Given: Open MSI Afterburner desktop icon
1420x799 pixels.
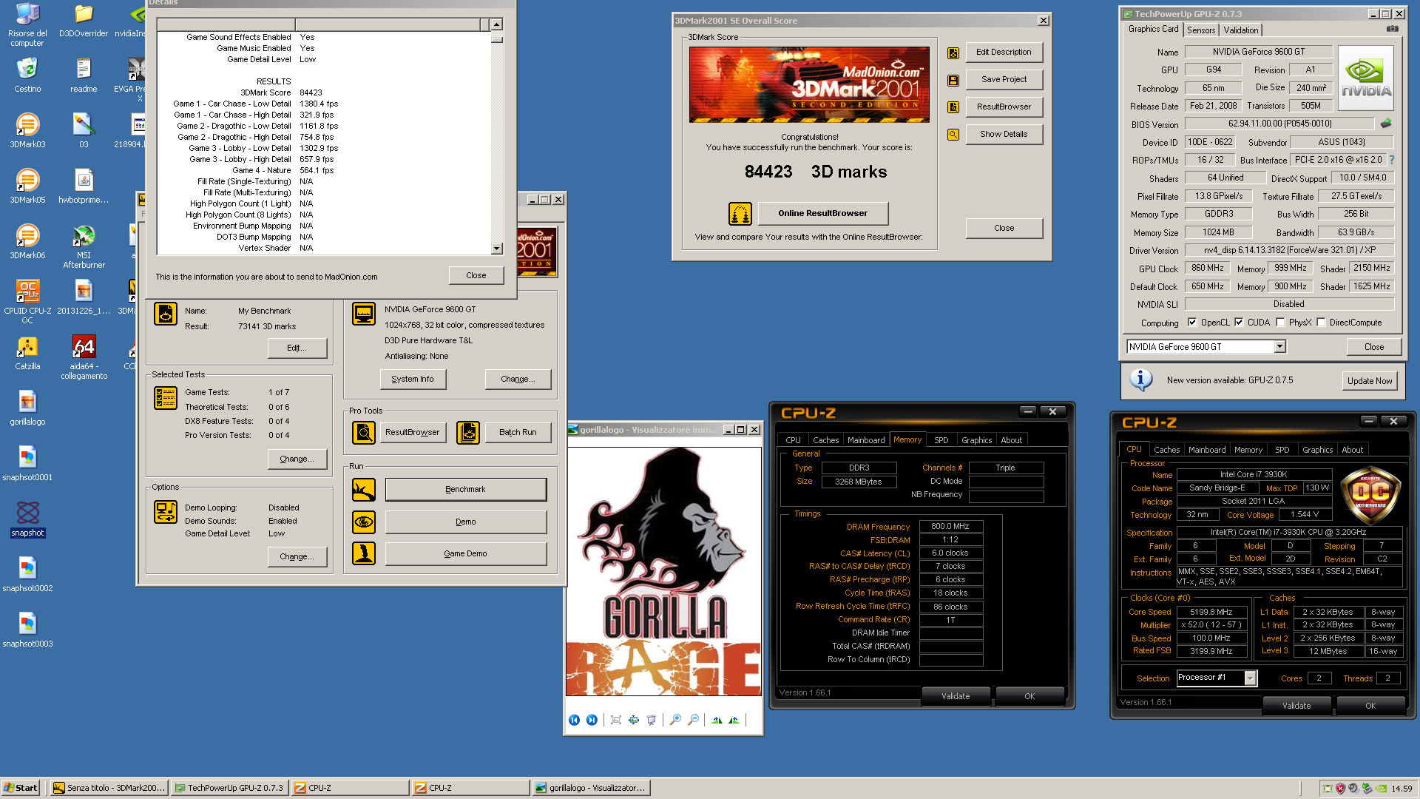Looking at the screenshot, I should (84, 246).
